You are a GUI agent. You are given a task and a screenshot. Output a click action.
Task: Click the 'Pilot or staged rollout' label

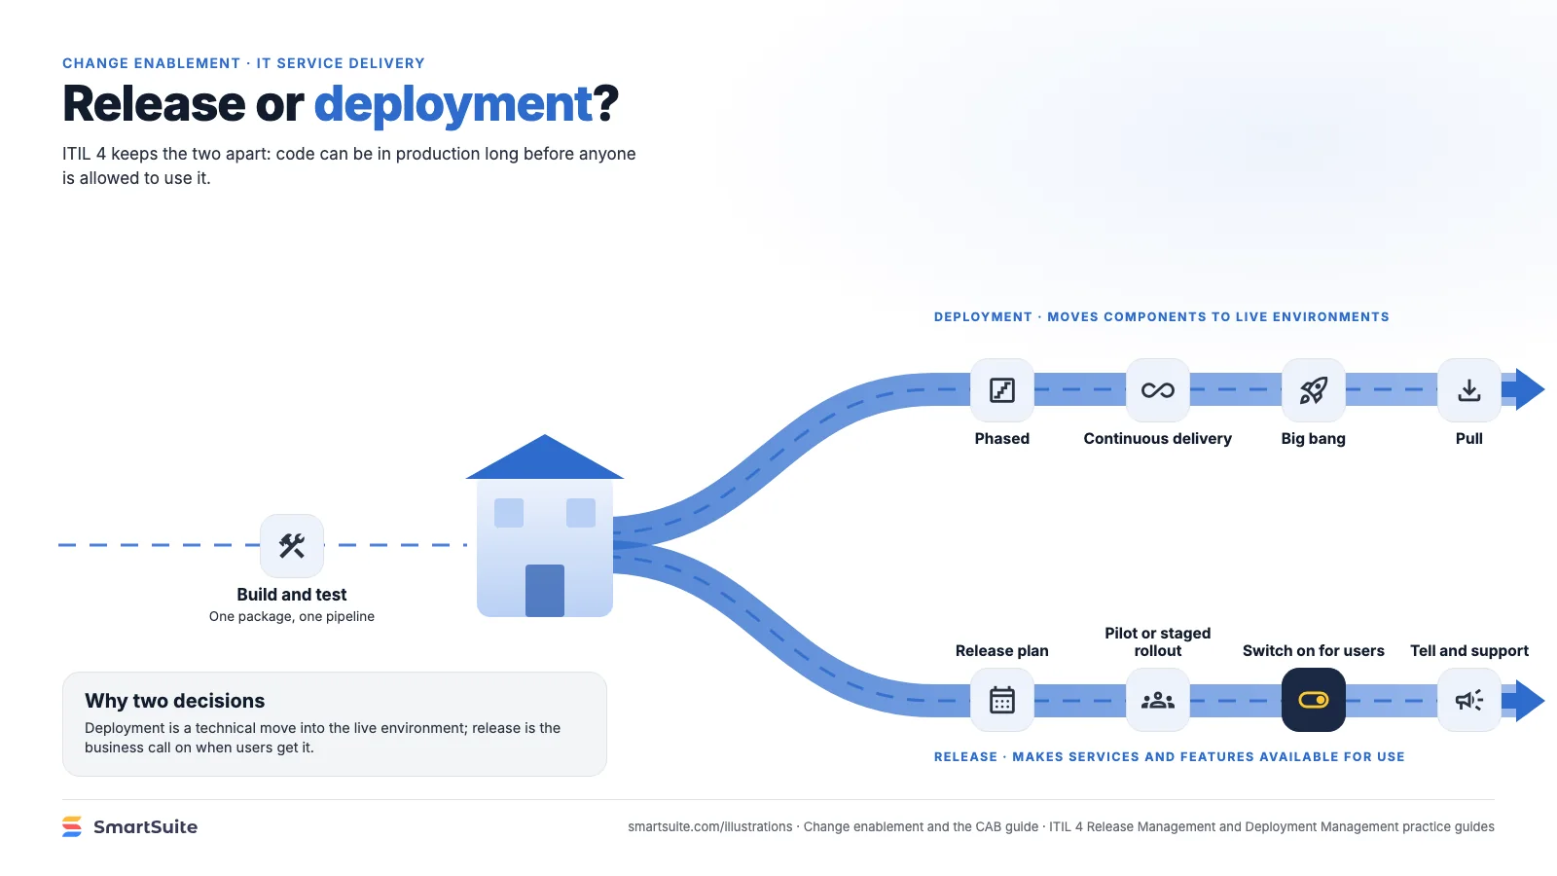coord(1158,642)
